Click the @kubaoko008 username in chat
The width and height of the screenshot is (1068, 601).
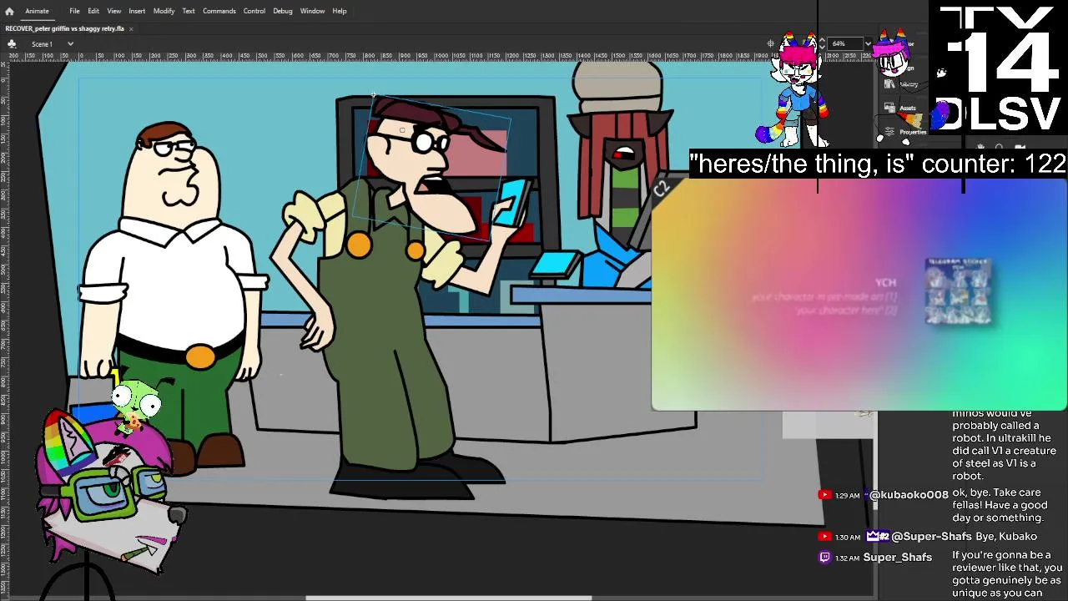point(909,495)
